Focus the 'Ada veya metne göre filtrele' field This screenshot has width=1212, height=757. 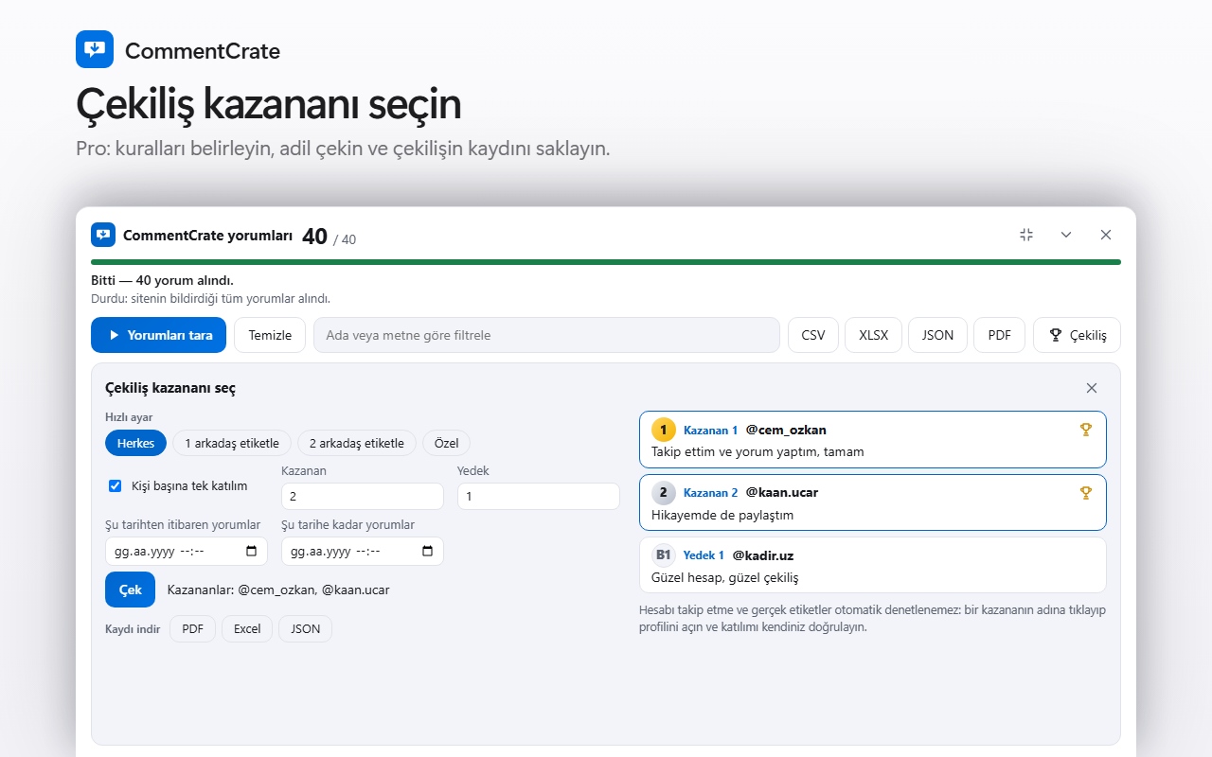click(546, 335)
